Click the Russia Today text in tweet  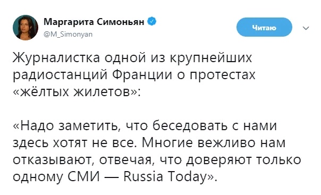pyautogui.click(x=165, y=177)
